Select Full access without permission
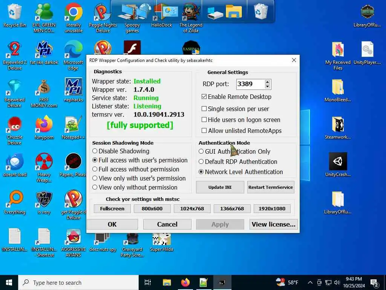This screenshot has height=290, width=386. (x=95, y=169)
